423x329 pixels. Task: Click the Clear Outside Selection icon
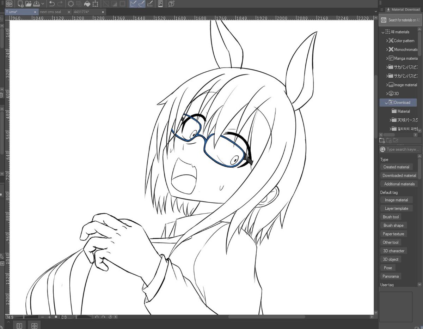tap(79, 4)
